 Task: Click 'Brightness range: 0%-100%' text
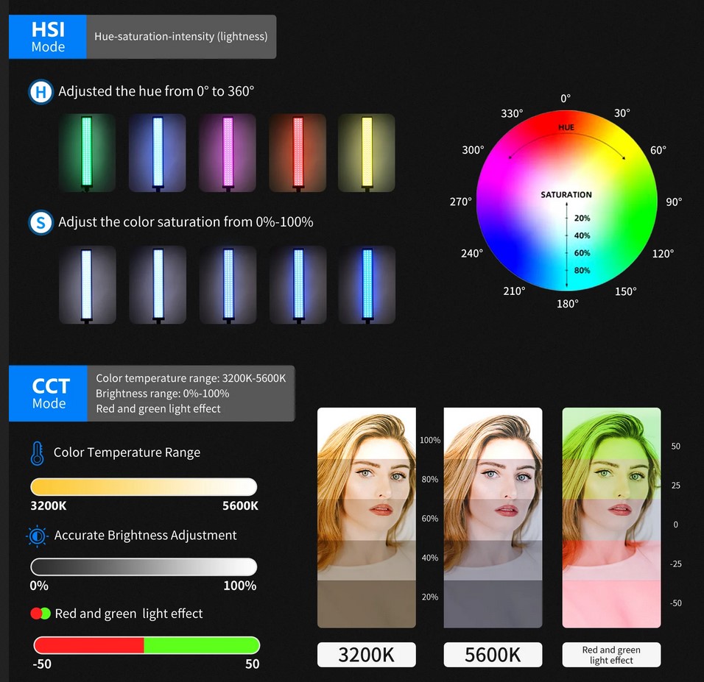163,394
